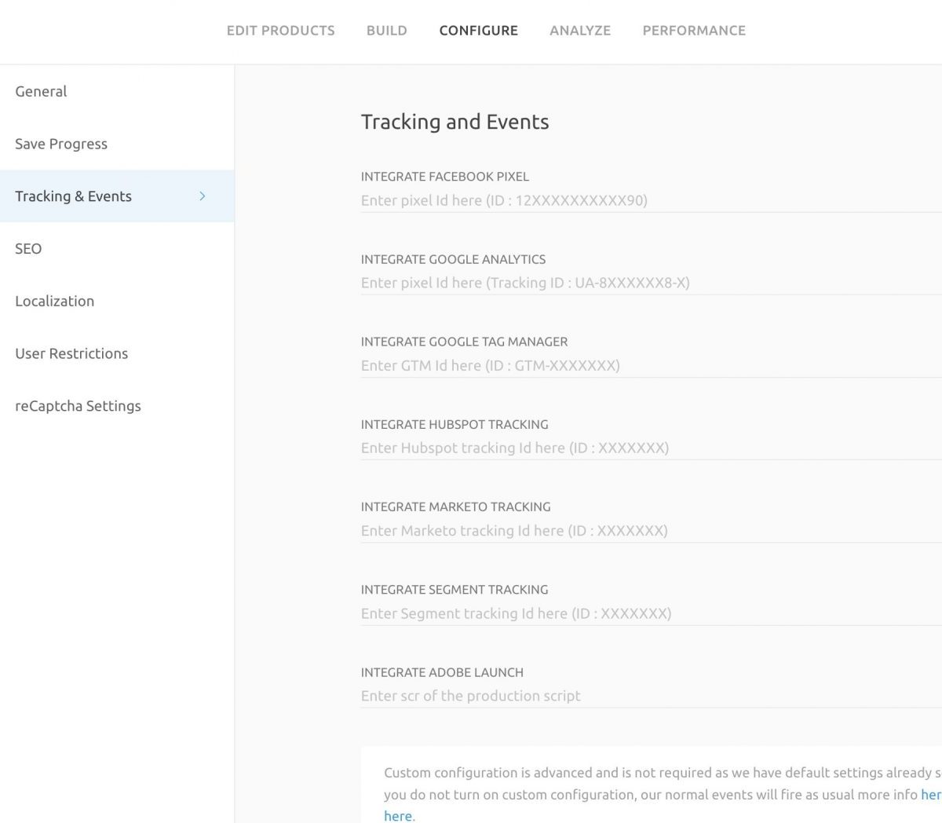Go to the Analyze tab

pyautogui.click(x=579, y=31)
